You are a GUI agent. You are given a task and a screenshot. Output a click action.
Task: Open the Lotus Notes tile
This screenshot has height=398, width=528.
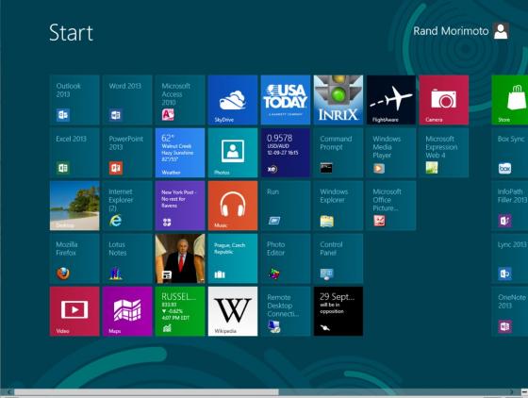pyautogui.click(x=127, y=258)
